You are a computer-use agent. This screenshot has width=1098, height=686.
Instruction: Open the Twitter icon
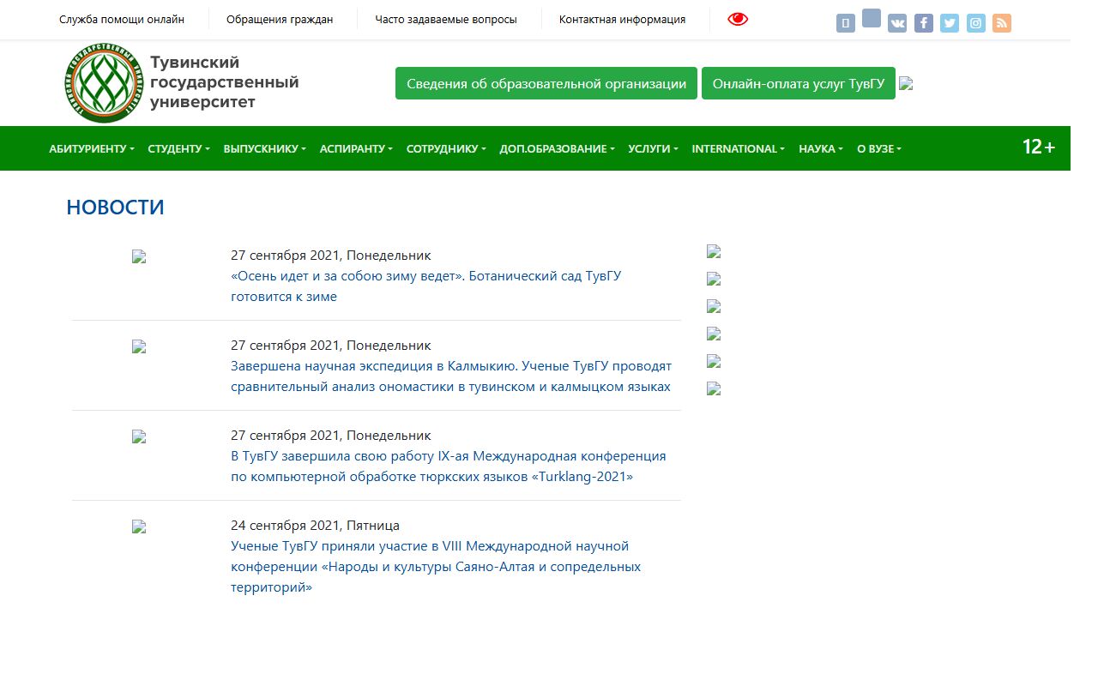pos(950,23)
